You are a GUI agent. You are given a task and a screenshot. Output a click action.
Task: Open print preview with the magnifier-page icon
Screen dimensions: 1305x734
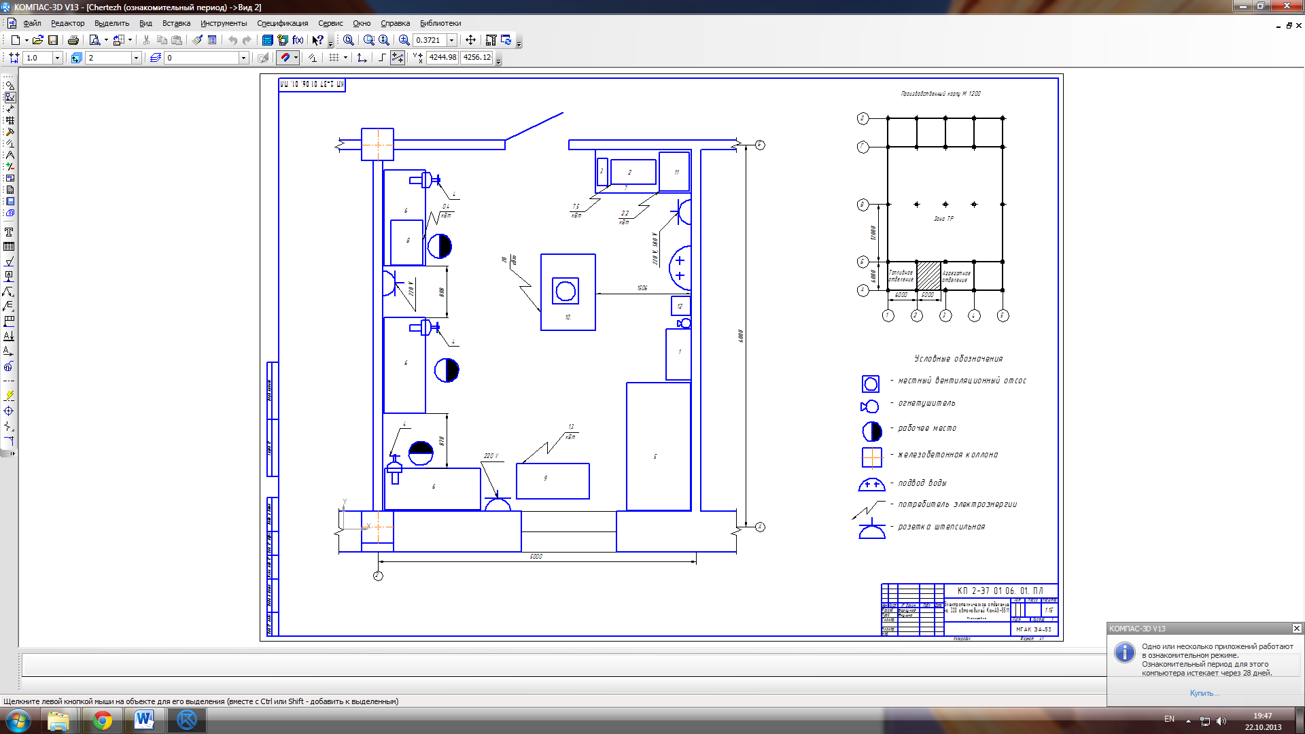(x=94, y=40)
